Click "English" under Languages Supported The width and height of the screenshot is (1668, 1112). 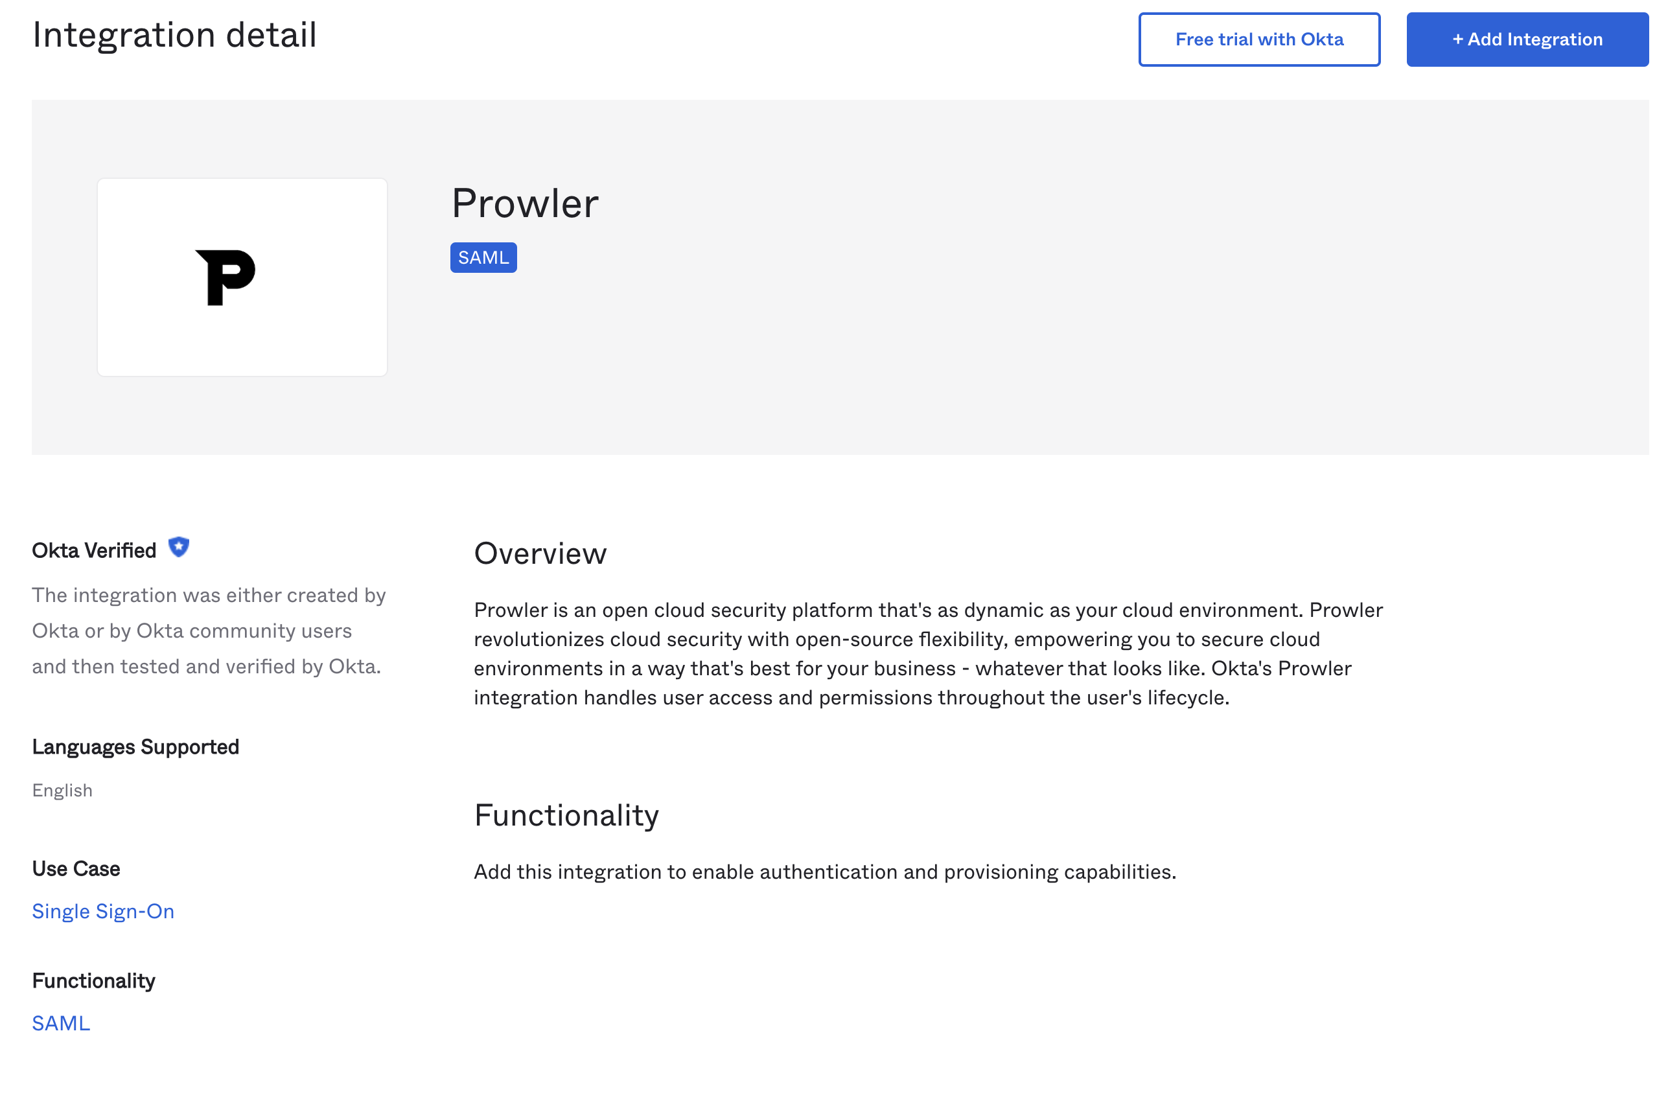62,789
